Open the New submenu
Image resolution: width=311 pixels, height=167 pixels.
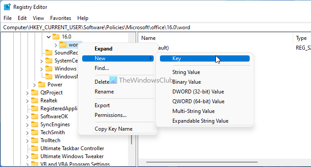click(x=118, y=58)
